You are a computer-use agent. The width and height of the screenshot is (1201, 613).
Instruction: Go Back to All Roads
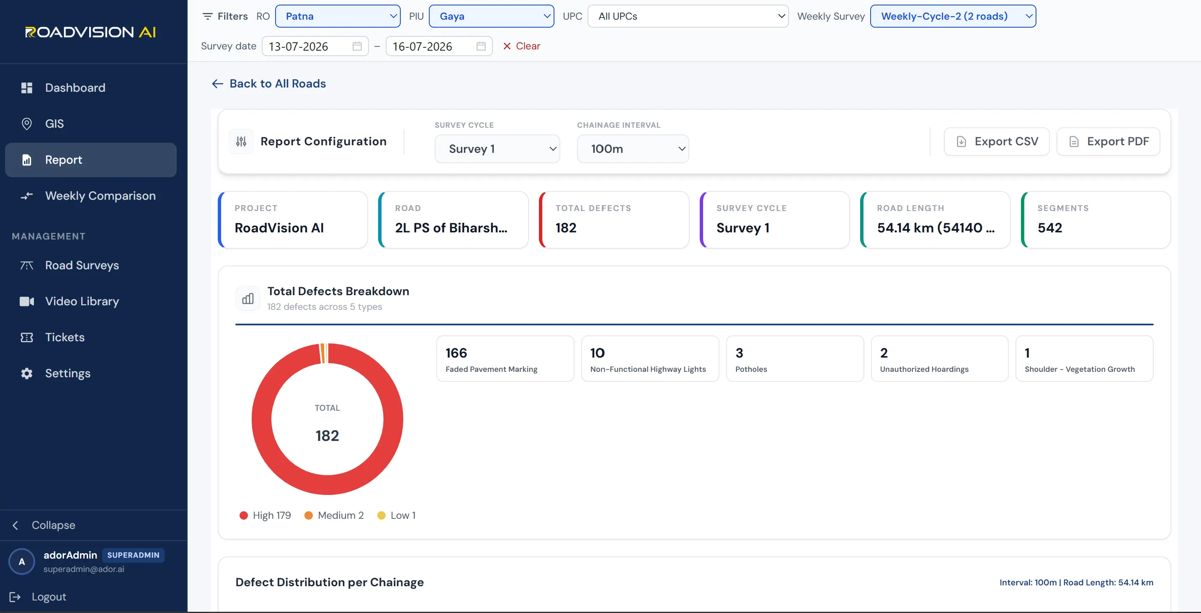268,83
